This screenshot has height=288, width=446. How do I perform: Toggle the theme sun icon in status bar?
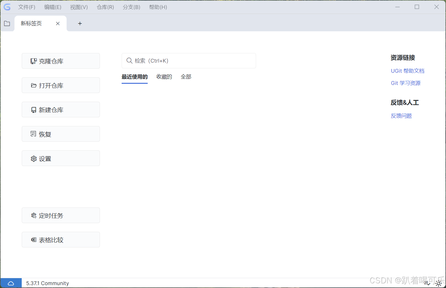pos(439,283)
